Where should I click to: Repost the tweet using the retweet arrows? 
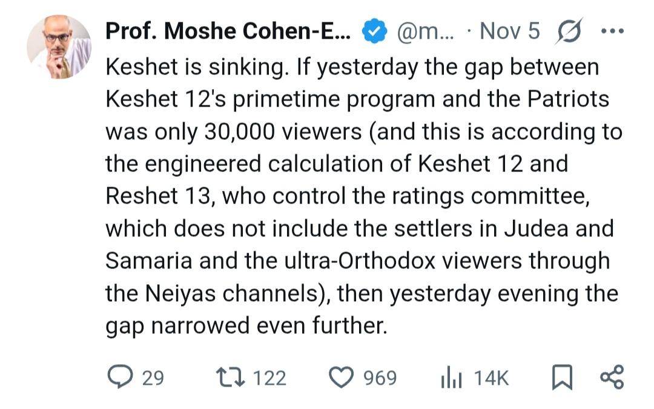230,377
